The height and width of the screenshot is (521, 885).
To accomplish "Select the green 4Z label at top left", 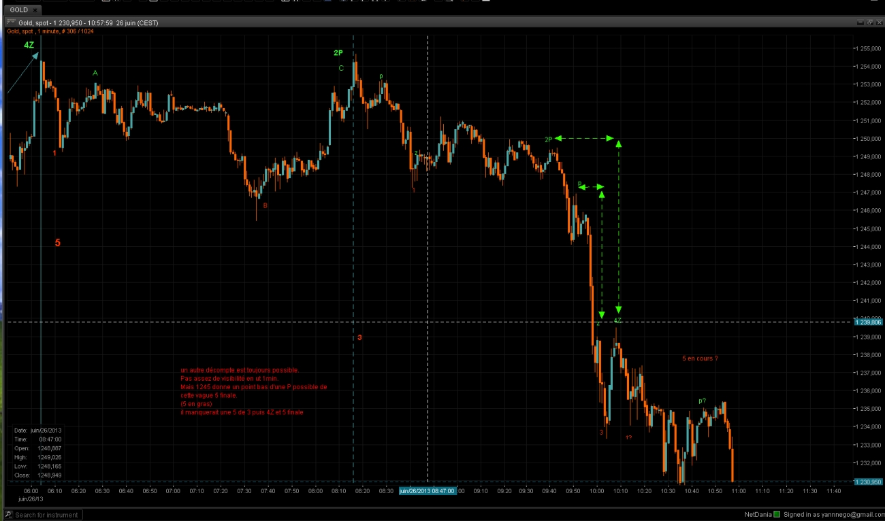I will tap(29, 45).
